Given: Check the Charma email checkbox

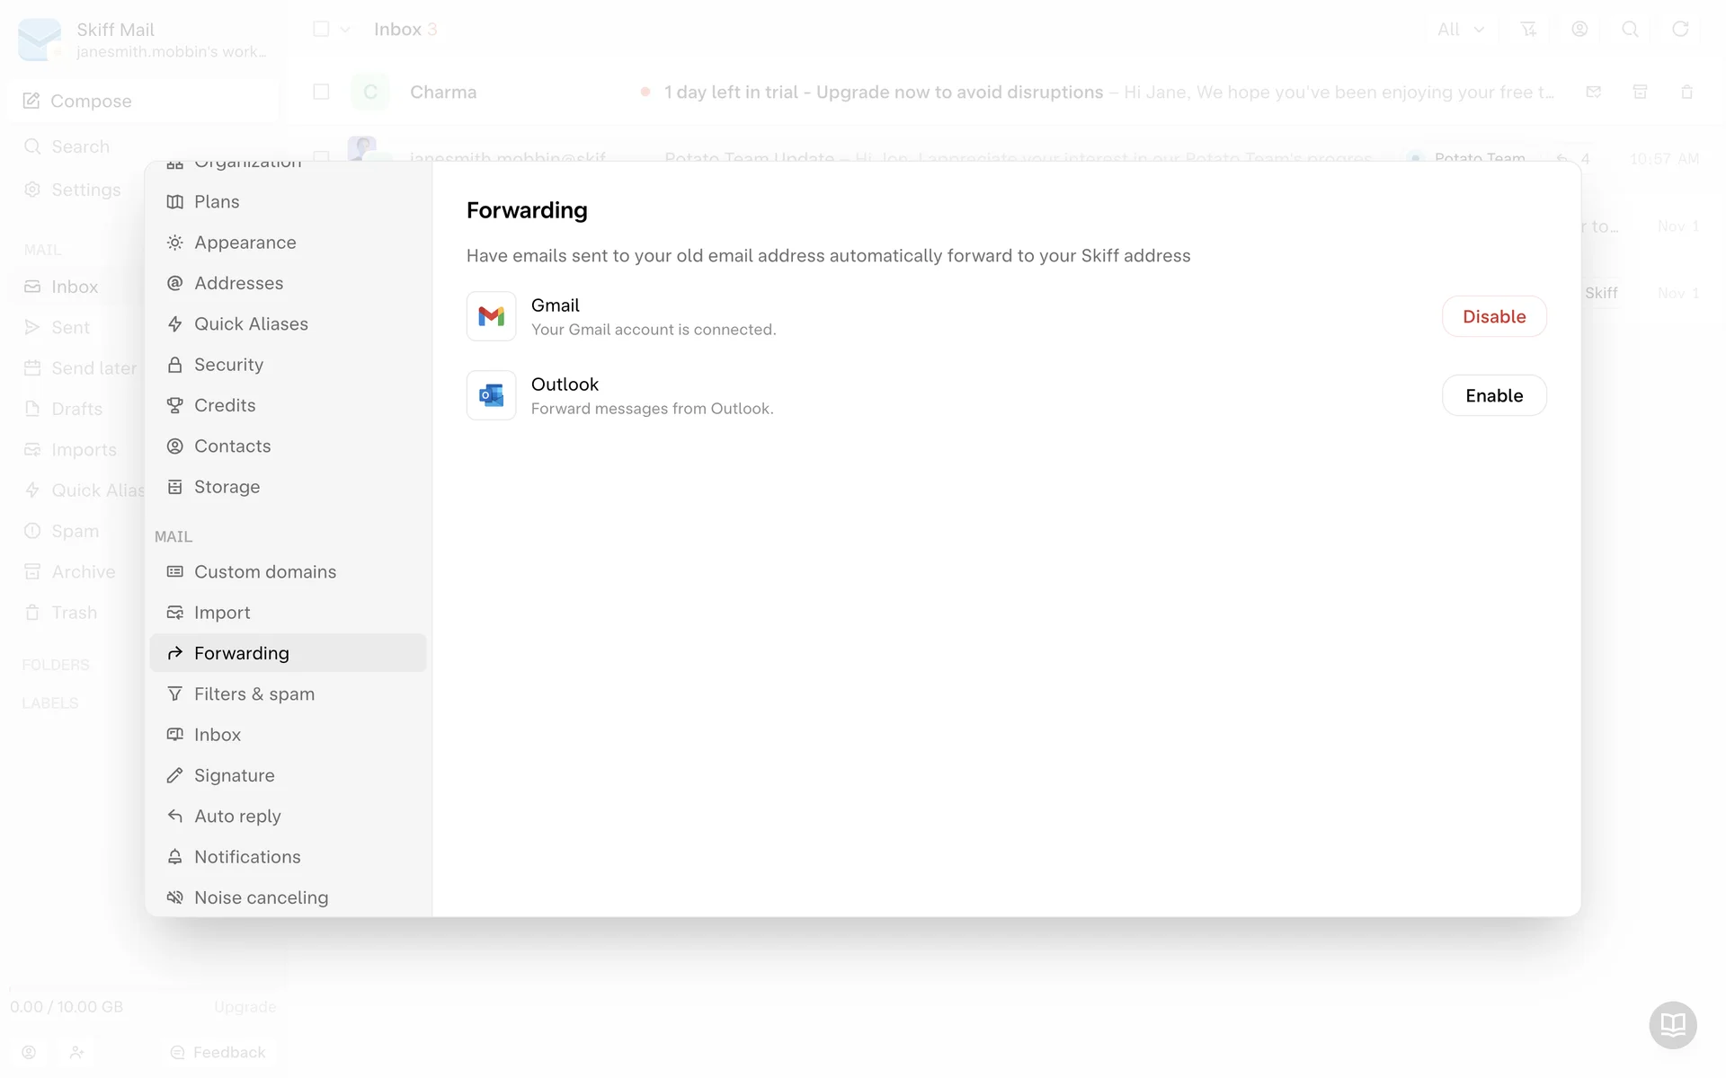Looking at the screenshot, I should (x=321, y=93).
